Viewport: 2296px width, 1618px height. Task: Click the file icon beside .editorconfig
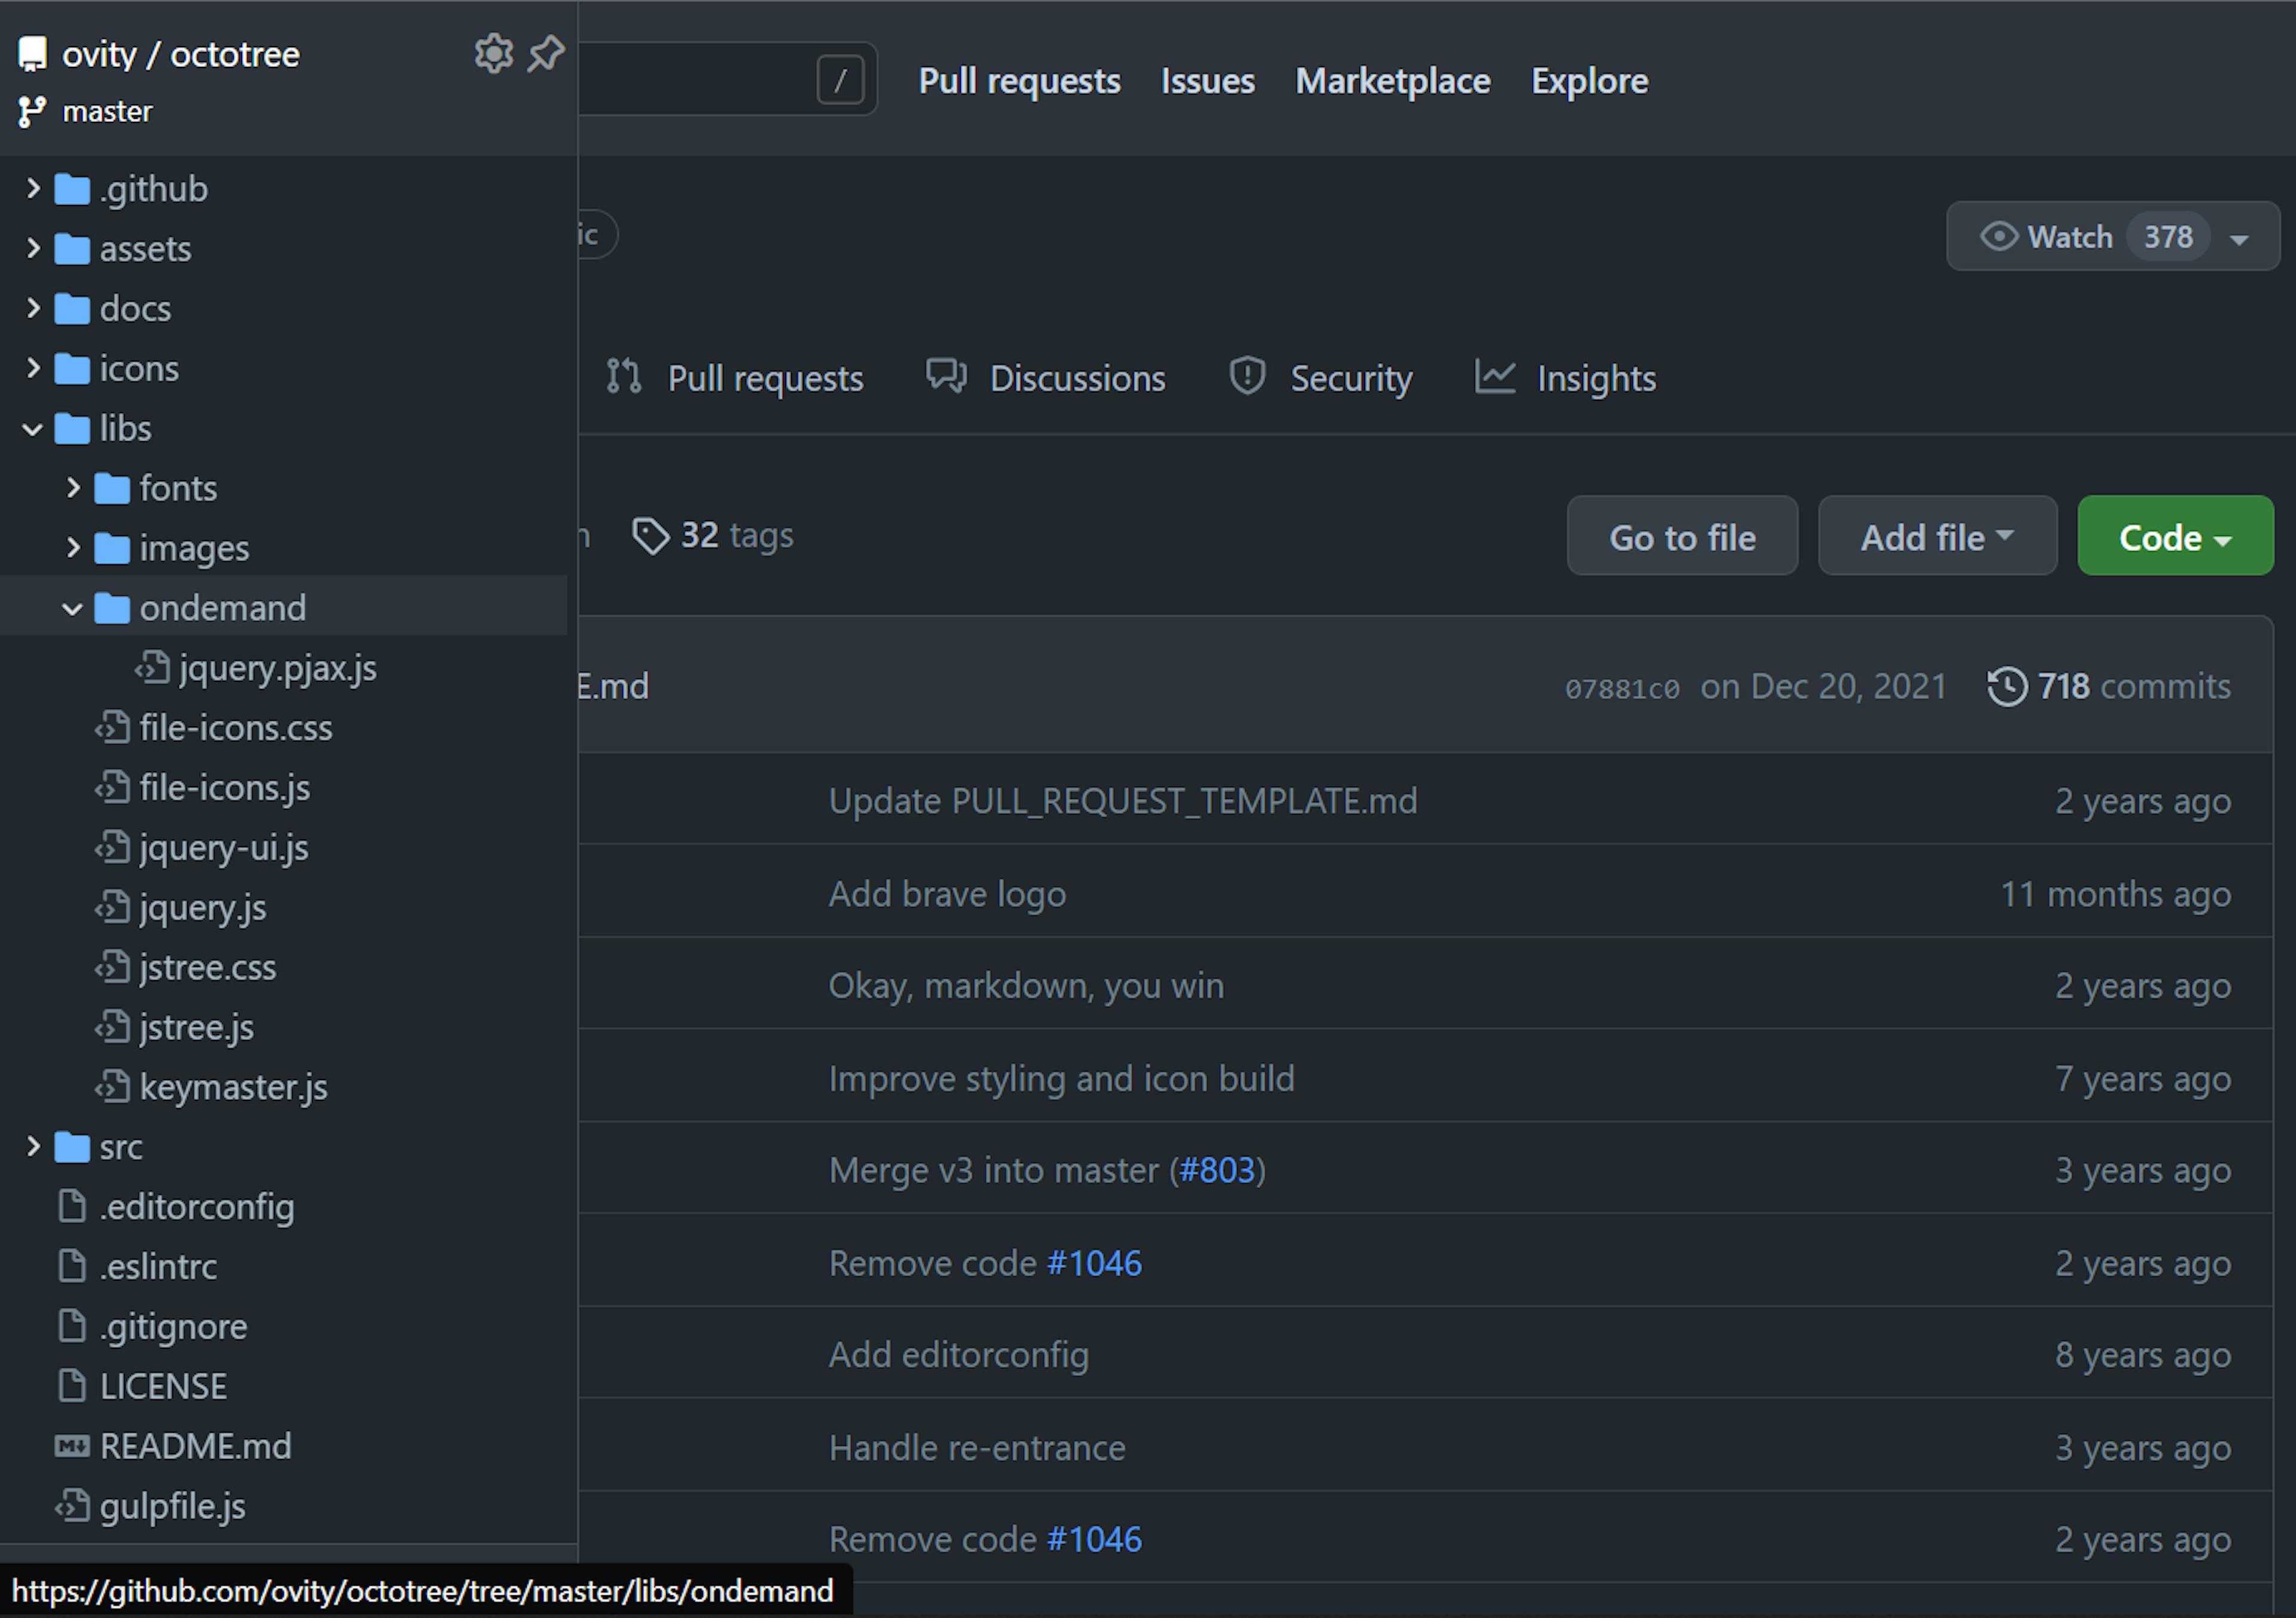[x=72, y=1206]
